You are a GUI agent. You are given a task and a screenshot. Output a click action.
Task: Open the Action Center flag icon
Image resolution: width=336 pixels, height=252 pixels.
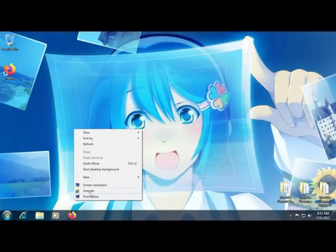click(x=297, y=216)
